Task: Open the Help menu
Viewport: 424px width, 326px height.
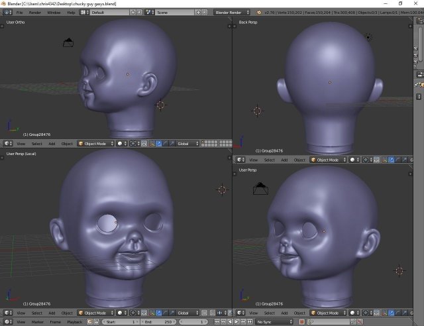Action: tap(71, 13)
